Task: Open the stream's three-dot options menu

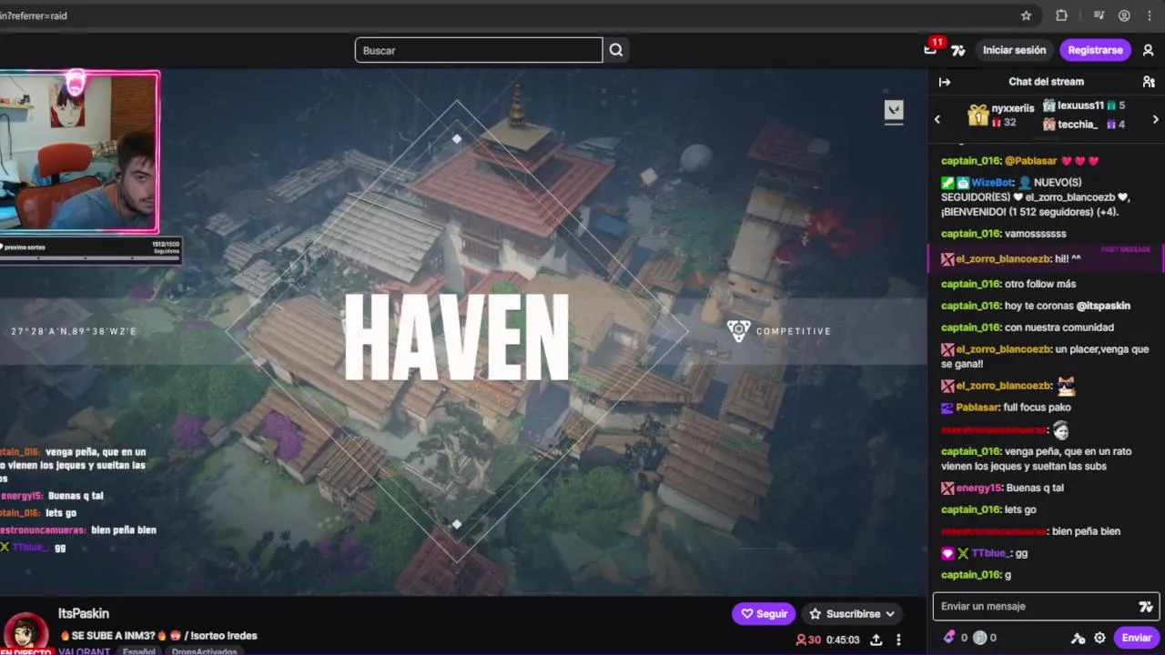Action: [898, 640]
